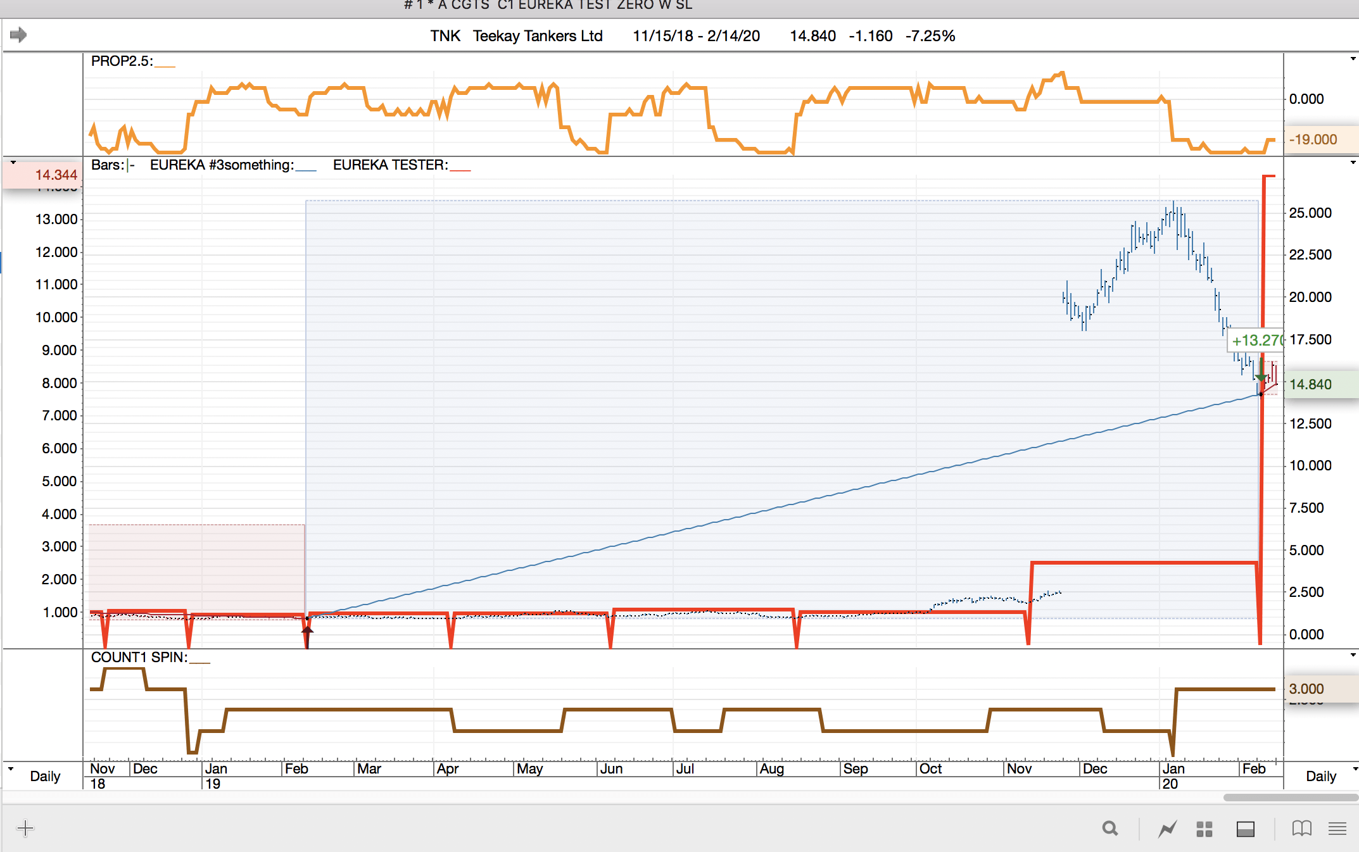This screenshot has height=852, width=1359.
Task: Click the Bars series legend label
Action: click(x=108, y=165)
